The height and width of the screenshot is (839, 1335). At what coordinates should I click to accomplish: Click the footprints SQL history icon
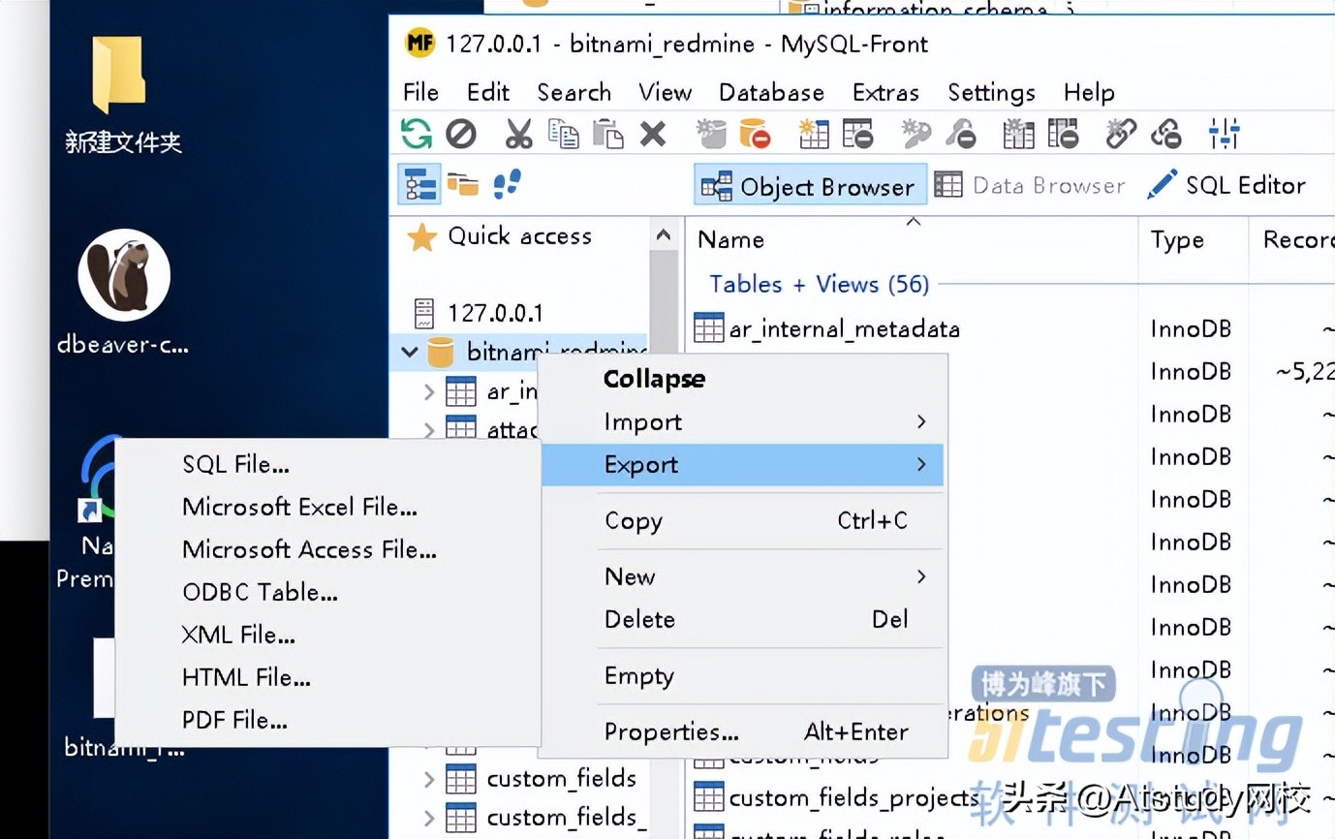(507, 184)
